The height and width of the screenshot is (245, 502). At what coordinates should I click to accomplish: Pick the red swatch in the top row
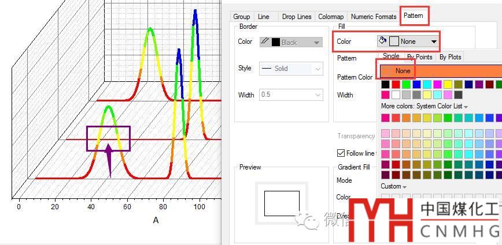pos(396,85)
